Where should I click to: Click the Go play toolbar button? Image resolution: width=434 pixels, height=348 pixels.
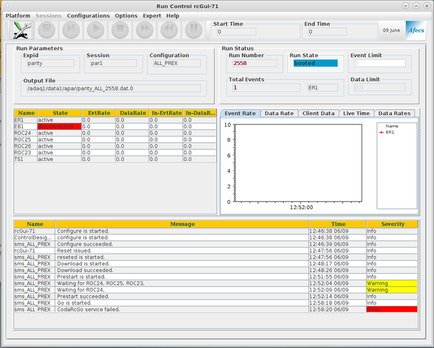tap(95, 30)
